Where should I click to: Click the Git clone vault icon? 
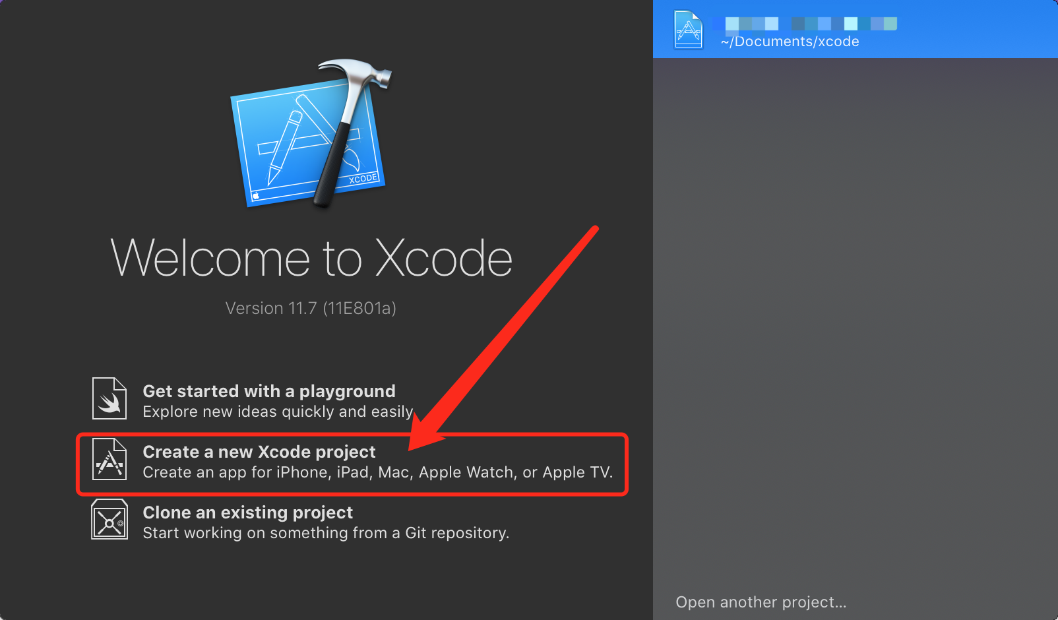point(109,520)
